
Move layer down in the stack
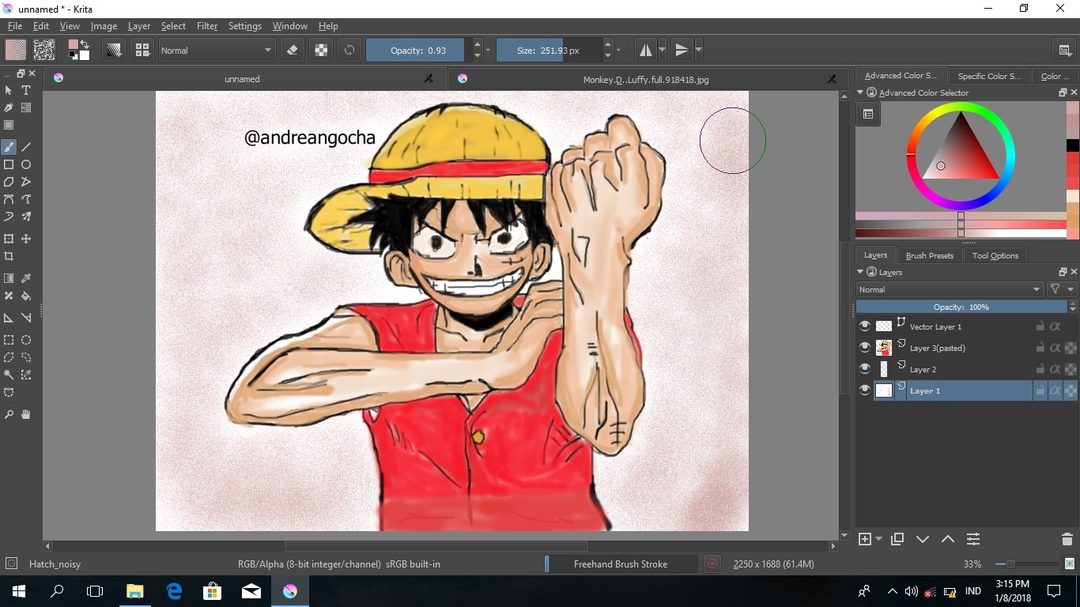pyautogui.click(x=923, y=539)
